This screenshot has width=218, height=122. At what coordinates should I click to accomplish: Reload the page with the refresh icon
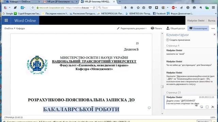tap(94, 8)
